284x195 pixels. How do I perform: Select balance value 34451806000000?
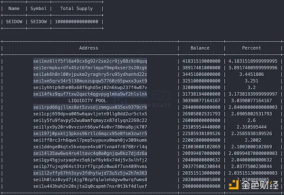pos(201,74)
